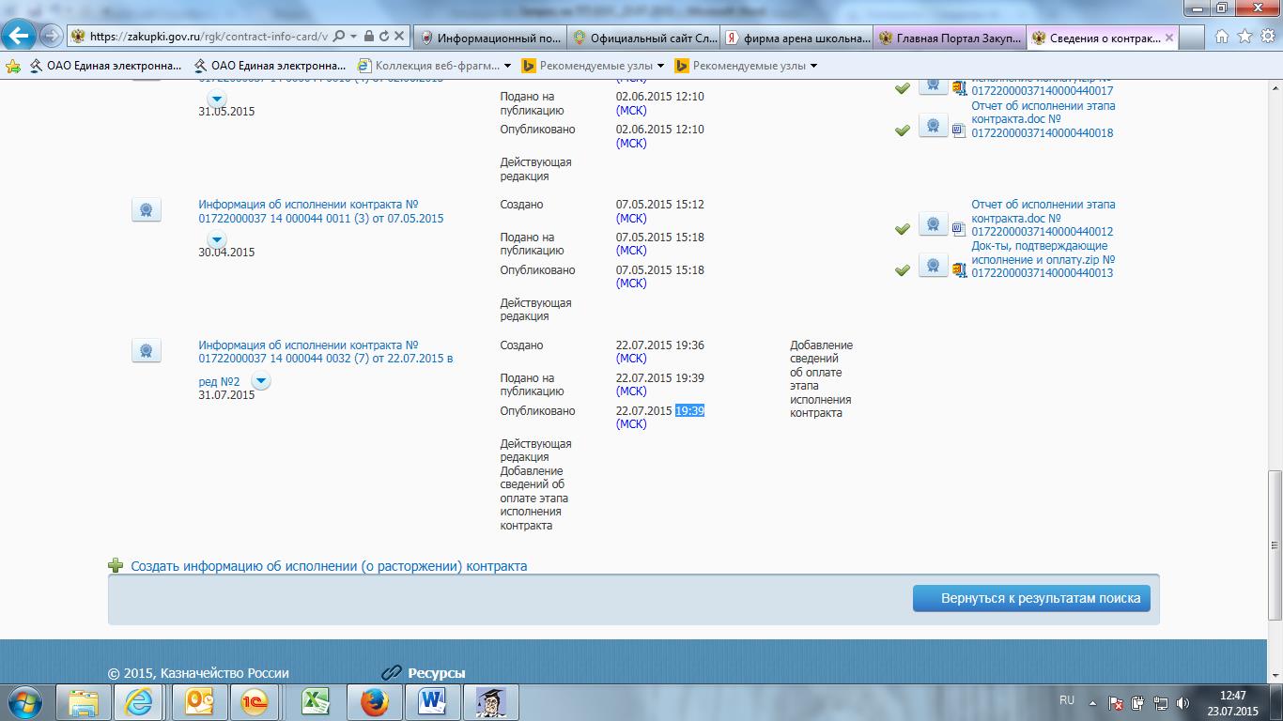
Task: Click the green plus icon for creating execution info
Action: click(116, 565)
